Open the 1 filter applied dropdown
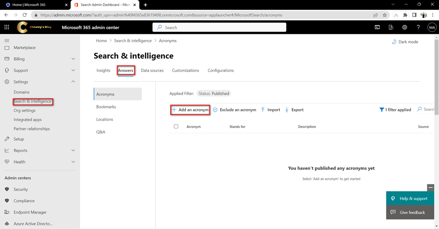This screenshot has height=229, width=439. pyautogui.click(x=395, y=110)
